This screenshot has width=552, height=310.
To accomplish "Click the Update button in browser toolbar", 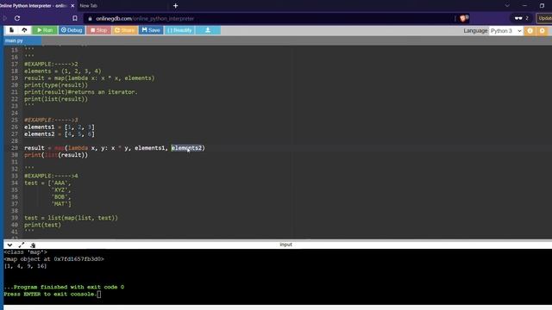I will [x=544, y=18].
